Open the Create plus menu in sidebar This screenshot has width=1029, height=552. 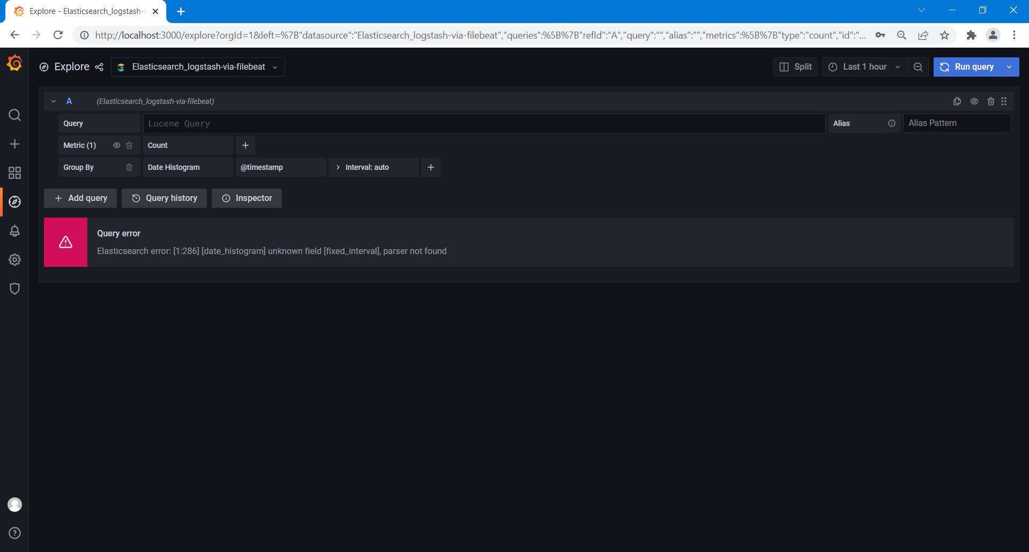click(15, 144)
